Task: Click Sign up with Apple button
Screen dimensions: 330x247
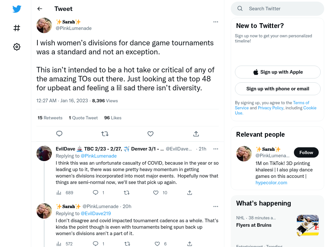Action: tap(277, 72)
